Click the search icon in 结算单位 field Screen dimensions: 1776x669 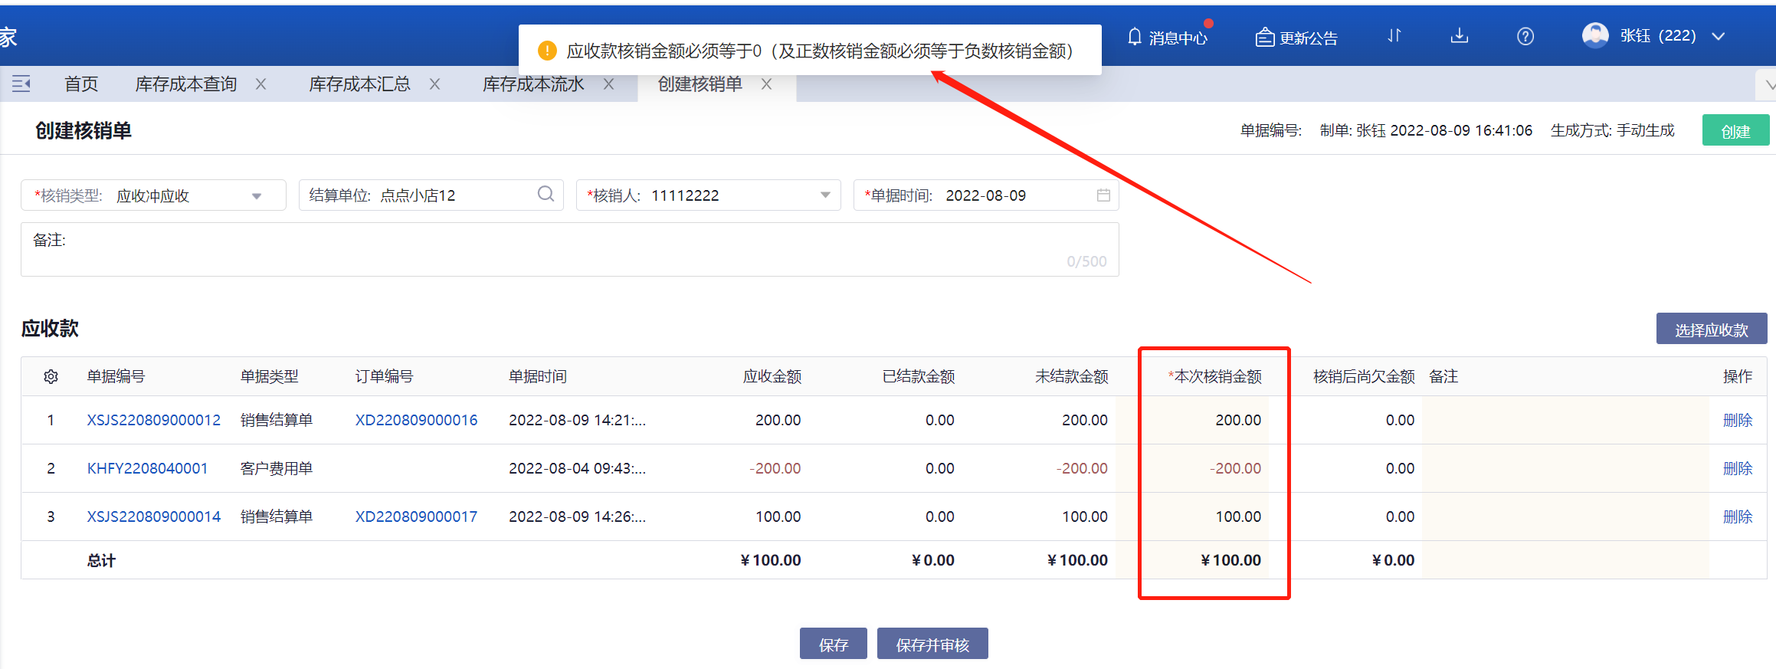point(546,195)
